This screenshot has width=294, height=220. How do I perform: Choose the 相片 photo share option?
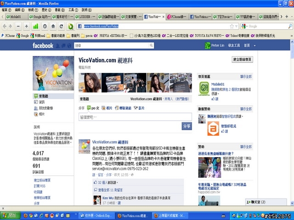click(107, 108)
